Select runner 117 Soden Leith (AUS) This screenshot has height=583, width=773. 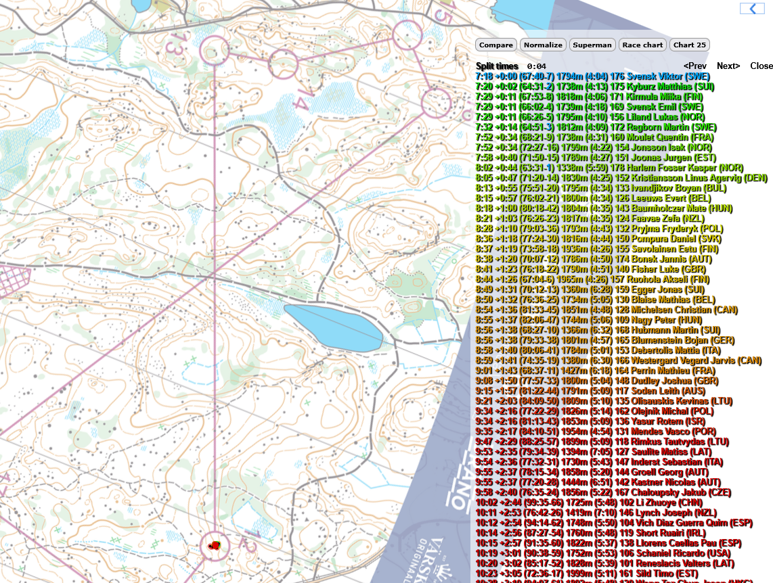point(591,391)
